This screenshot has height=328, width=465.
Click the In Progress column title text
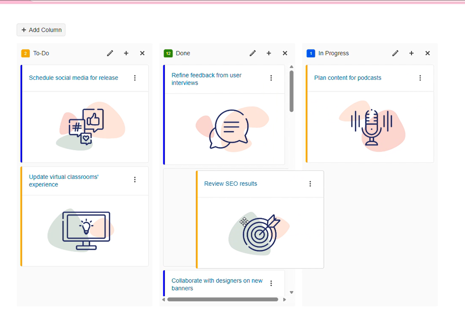pos(334,53)
